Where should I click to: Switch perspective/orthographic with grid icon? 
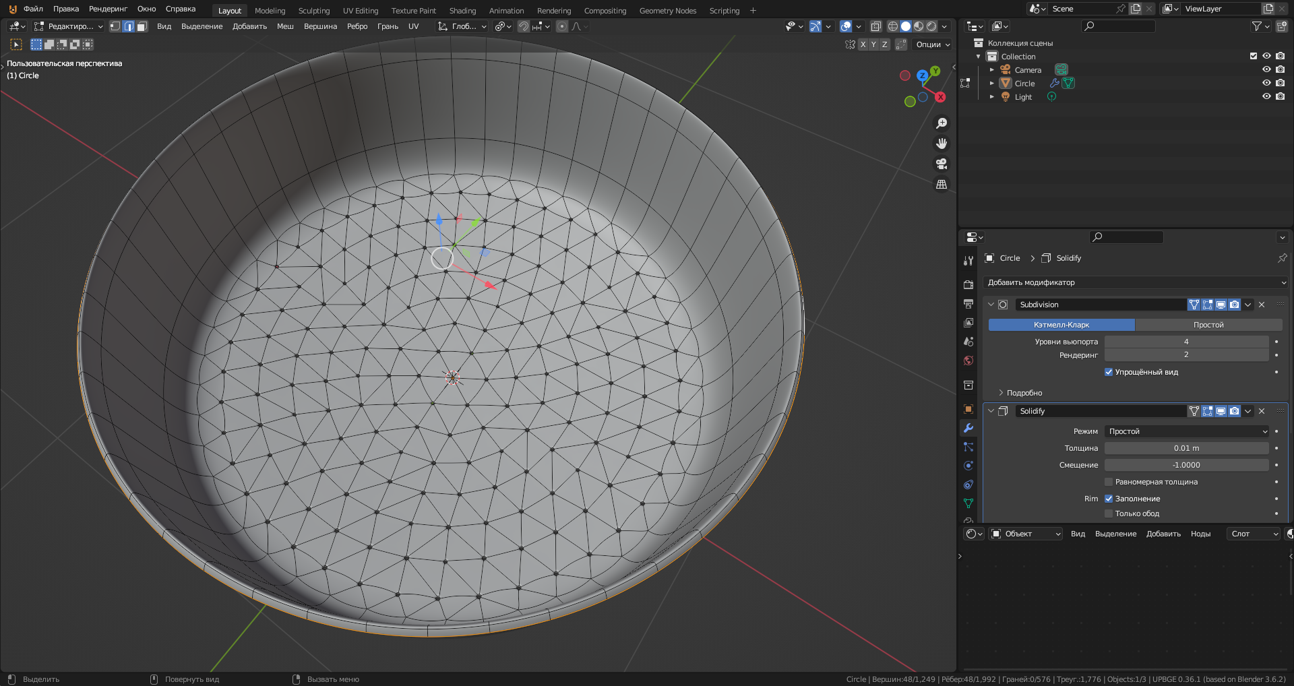pyautogui.click(x=942, y=184)
